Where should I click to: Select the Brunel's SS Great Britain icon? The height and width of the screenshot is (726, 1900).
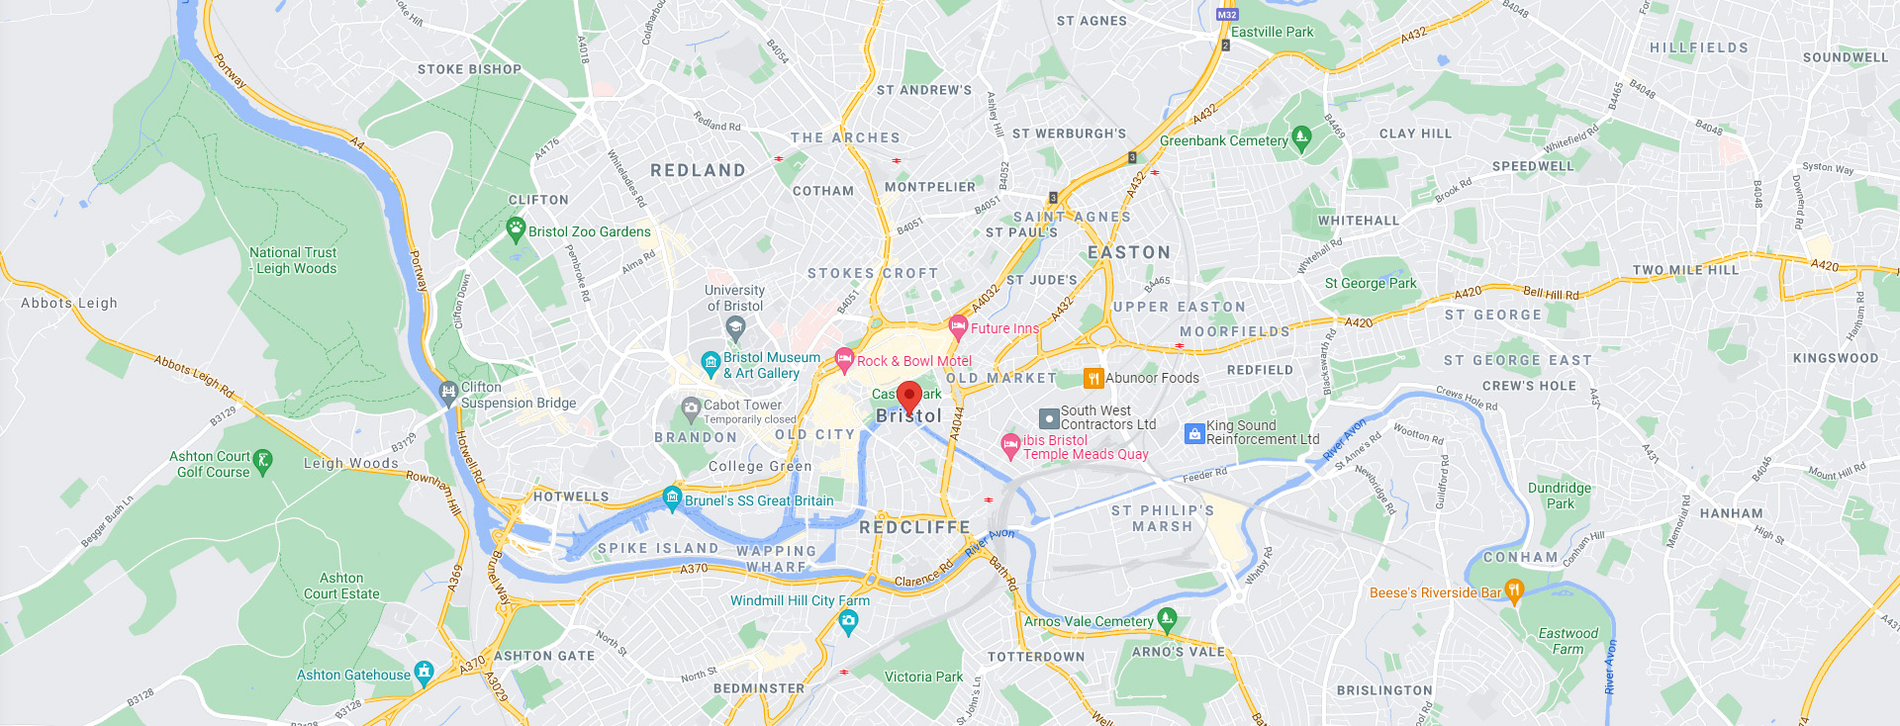tap(673, 499)
